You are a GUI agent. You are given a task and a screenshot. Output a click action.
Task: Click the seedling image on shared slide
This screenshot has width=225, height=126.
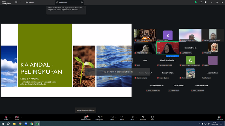point(84,66)
